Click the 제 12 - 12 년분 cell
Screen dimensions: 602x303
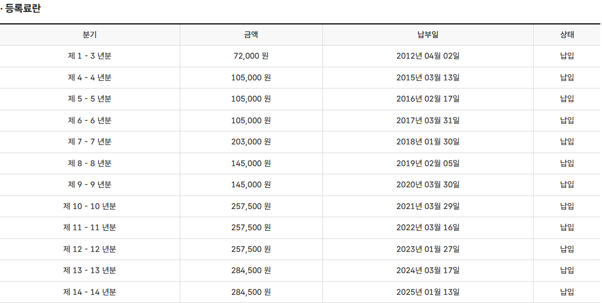90,249
